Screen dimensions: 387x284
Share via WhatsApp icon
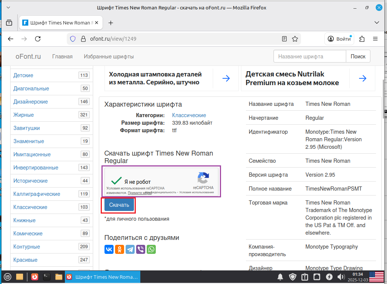(151, 249)
